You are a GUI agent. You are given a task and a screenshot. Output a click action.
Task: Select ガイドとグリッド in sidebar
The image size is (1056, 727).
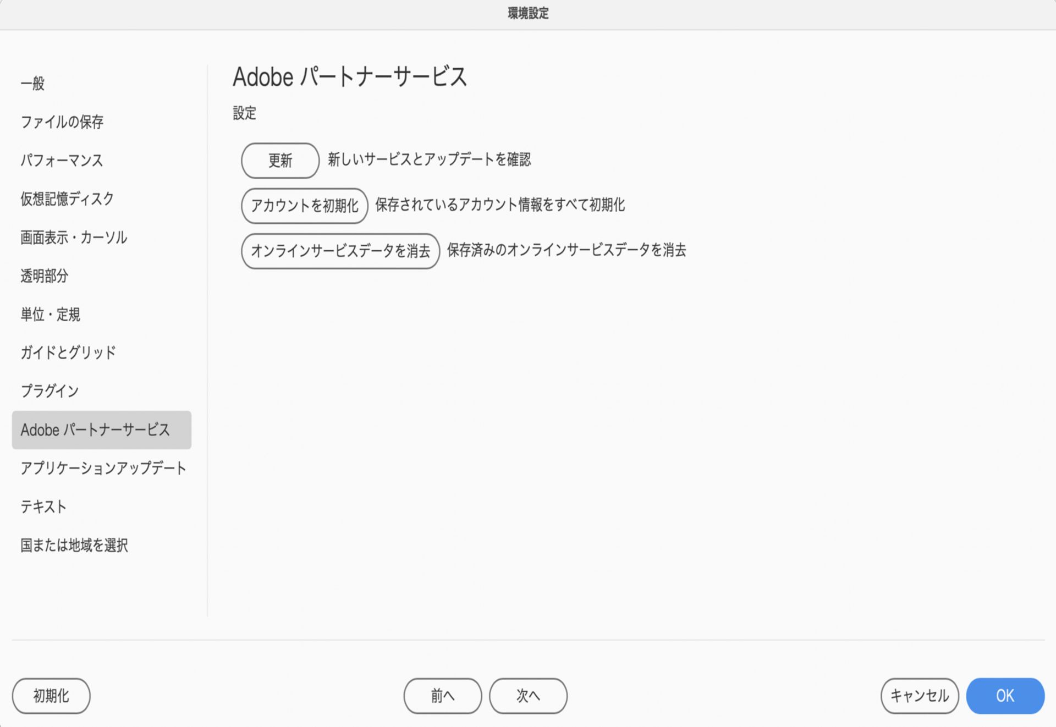[68, 353]
